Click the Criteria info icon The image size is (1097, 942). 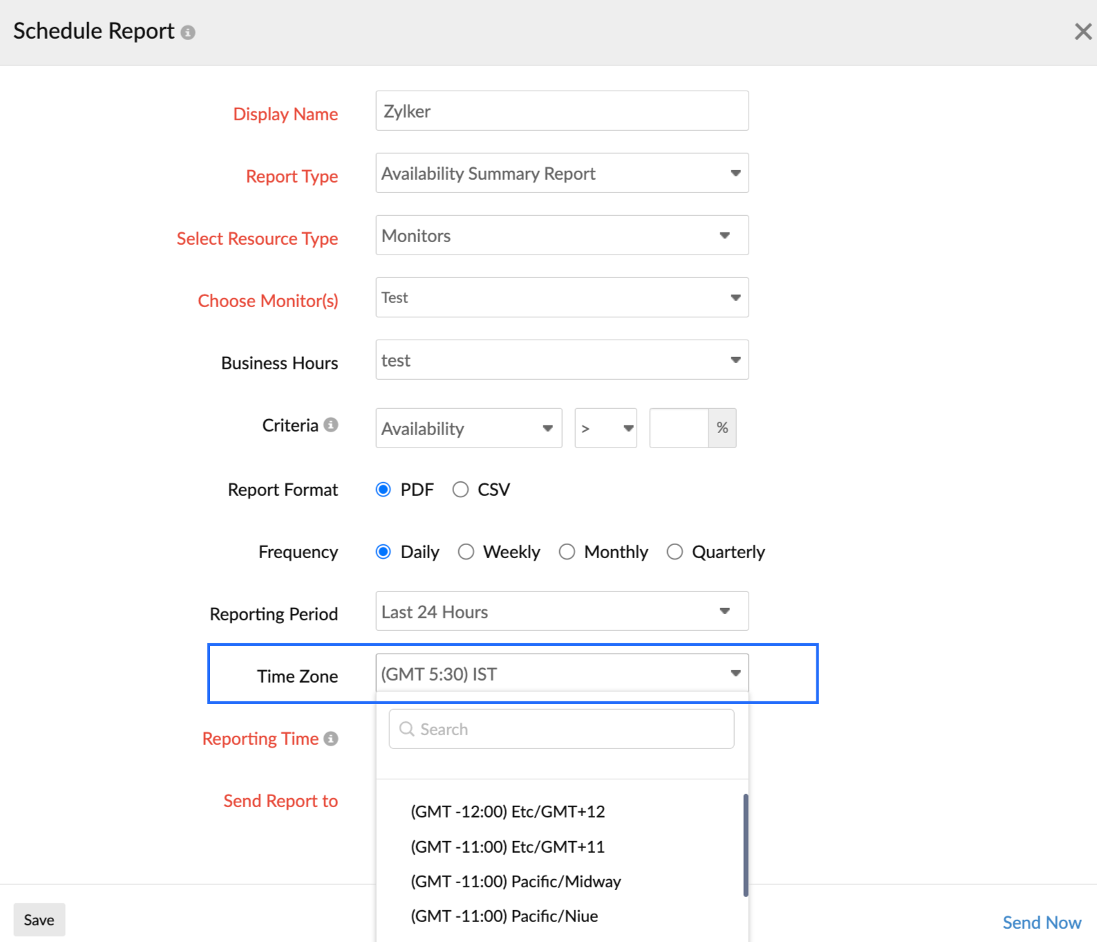pos(331,425)
